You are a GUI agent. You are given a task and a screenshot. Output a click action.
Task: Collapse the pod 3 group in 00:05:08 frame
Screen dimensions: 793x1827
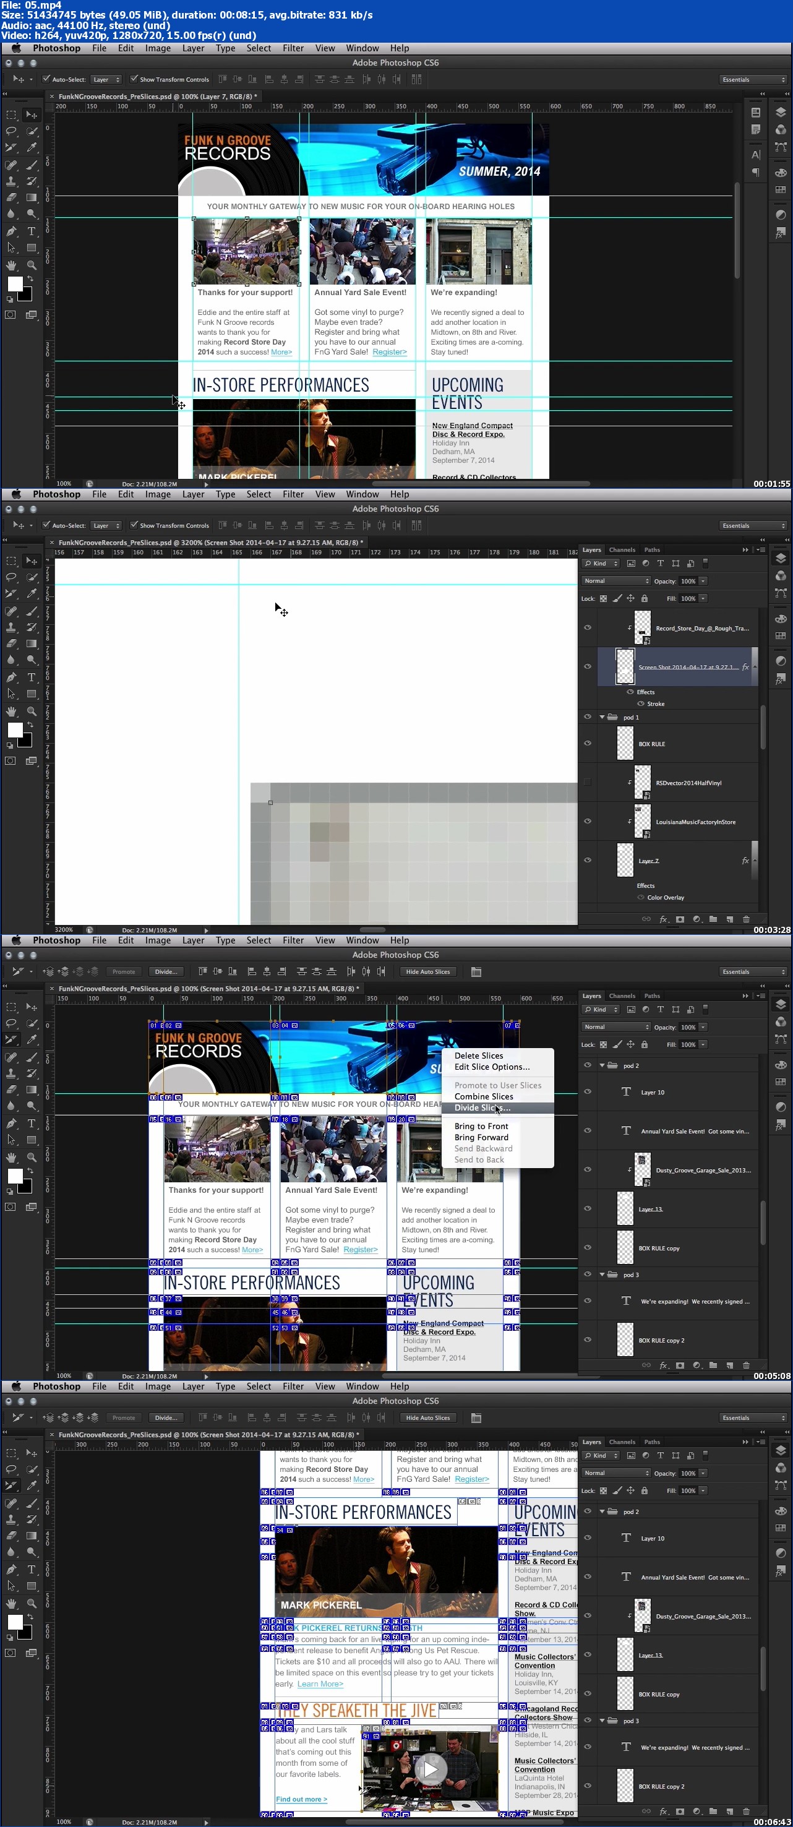coord(602,1275)
